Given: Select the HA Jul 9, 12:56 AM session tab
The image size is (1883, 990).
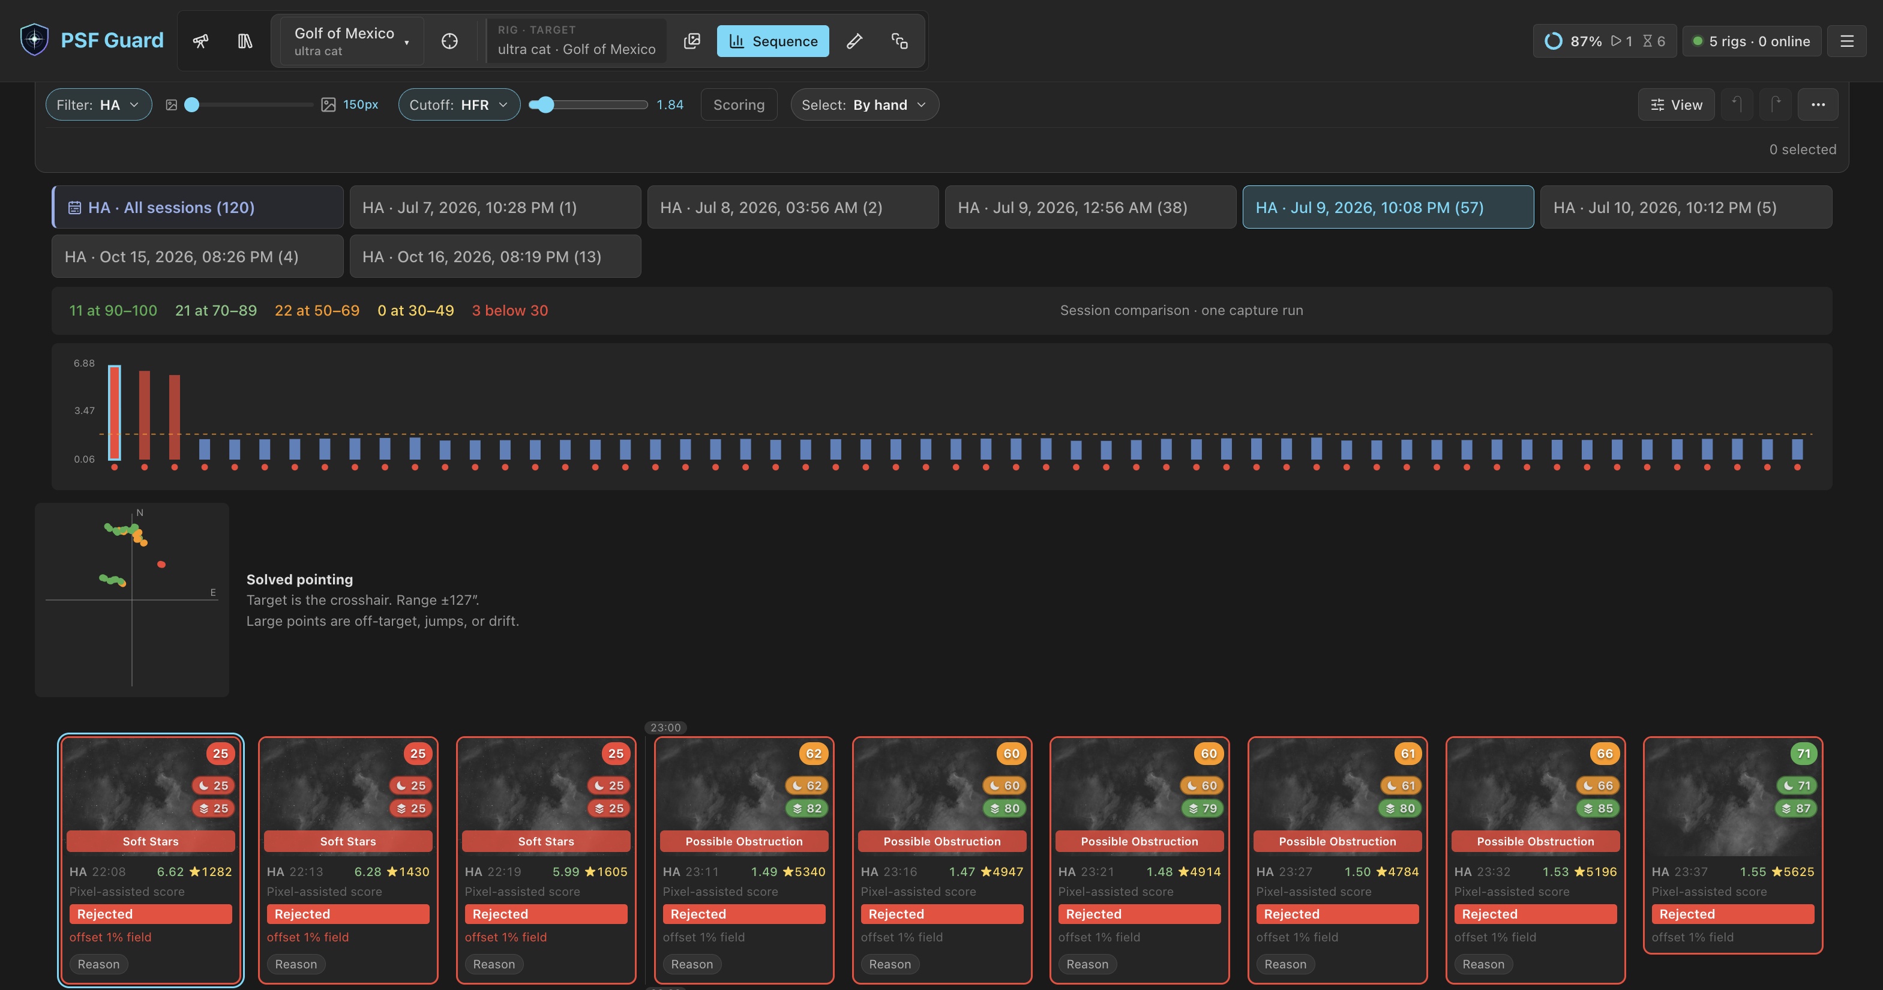Looking at the screenshot, I should point(1091,207).
